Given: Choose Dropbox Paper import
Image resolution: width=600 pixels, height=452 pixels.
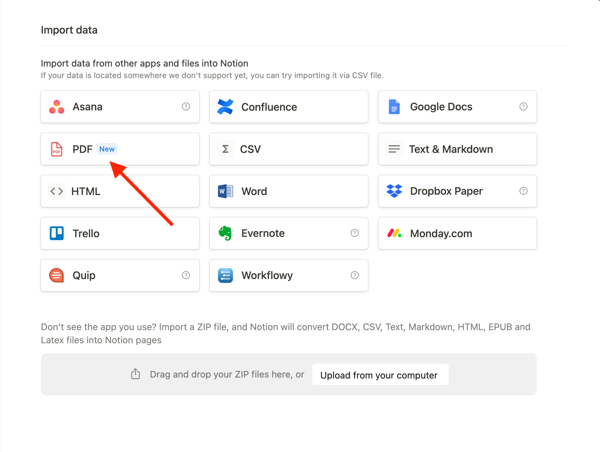Looking at the screenshot, I should pos(458,191).
